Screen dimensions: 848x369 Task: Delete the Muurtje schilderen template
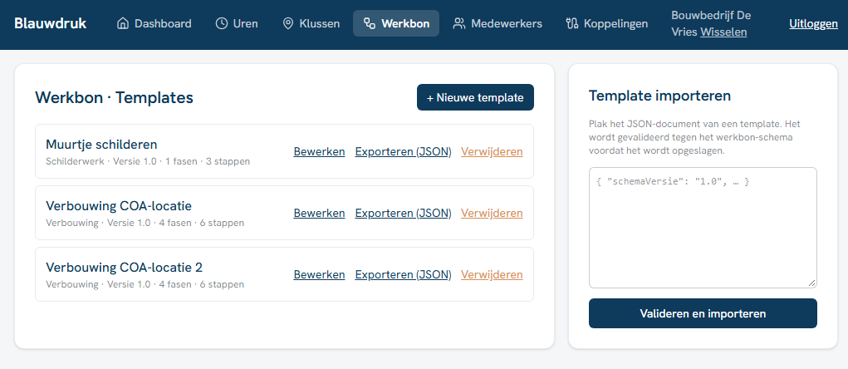pos(492,151)
